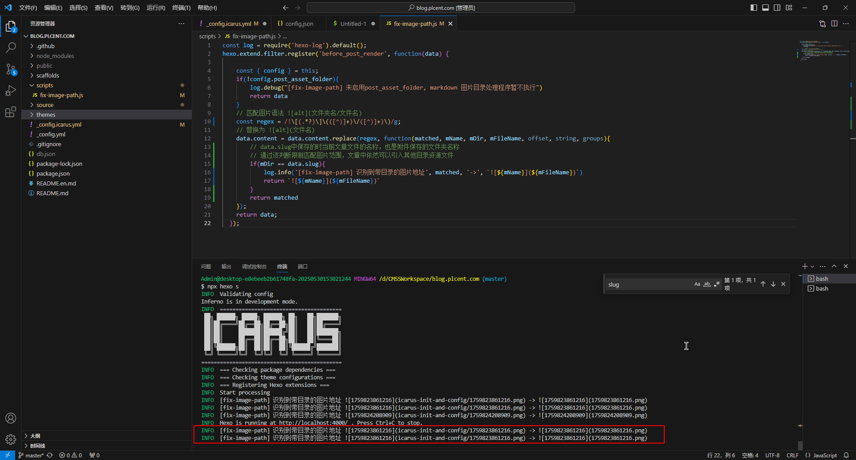Open the 终端(T) menu
The width and height of the screenshot is (856, 460).
(181, 8)
